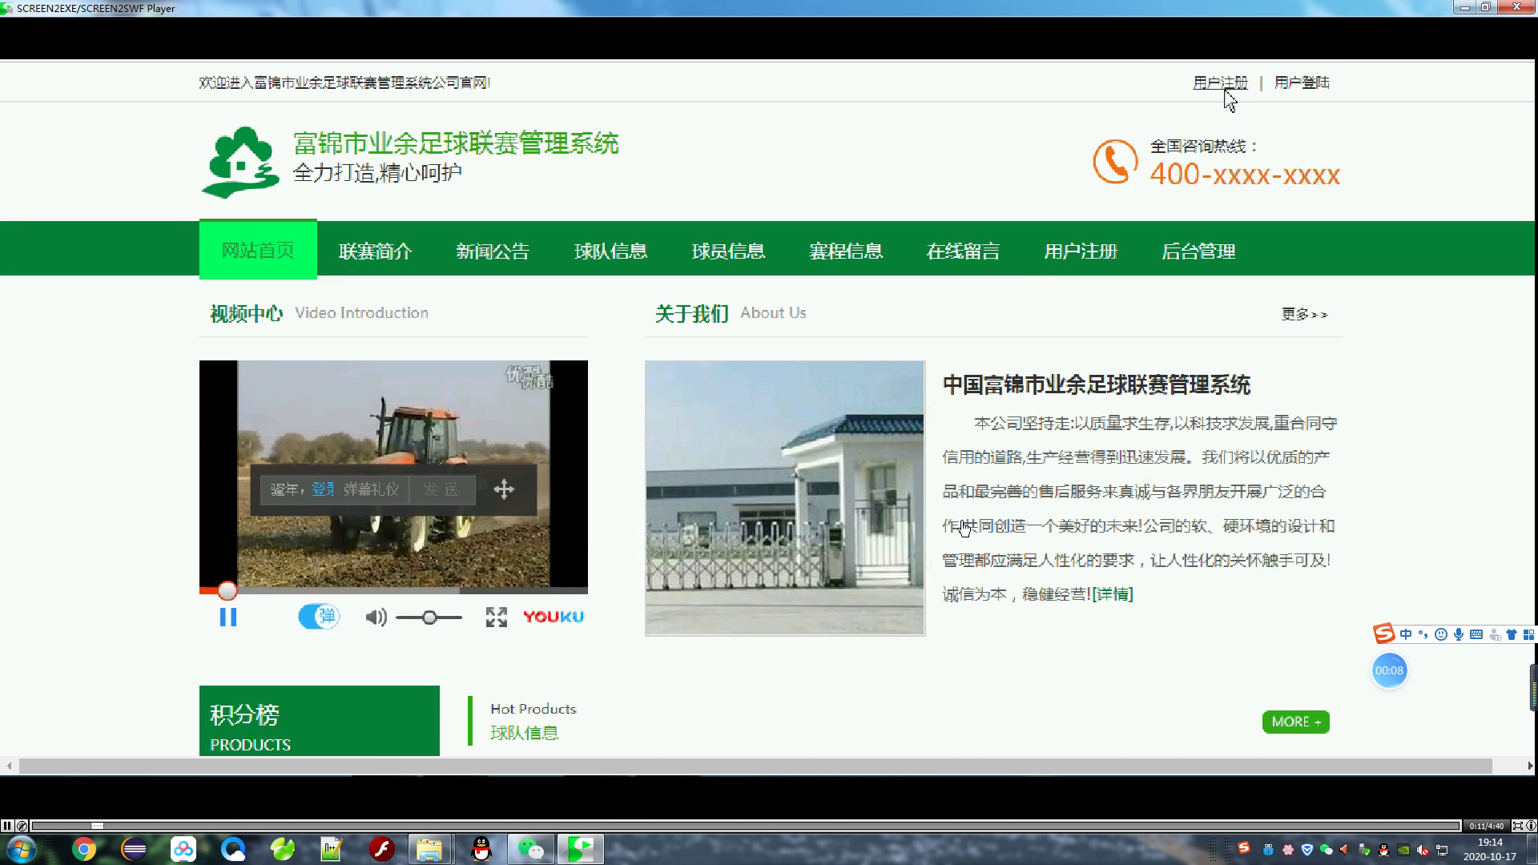Viewport: 1538px width, 865px height.
Task: Pause the Youku video
Action: coord(228,617)
